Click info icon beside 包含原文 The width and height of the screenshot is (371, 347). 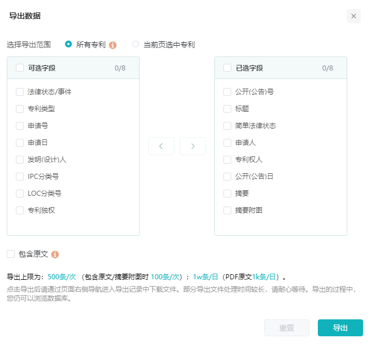pyautogui.click(x=55, y=254)
